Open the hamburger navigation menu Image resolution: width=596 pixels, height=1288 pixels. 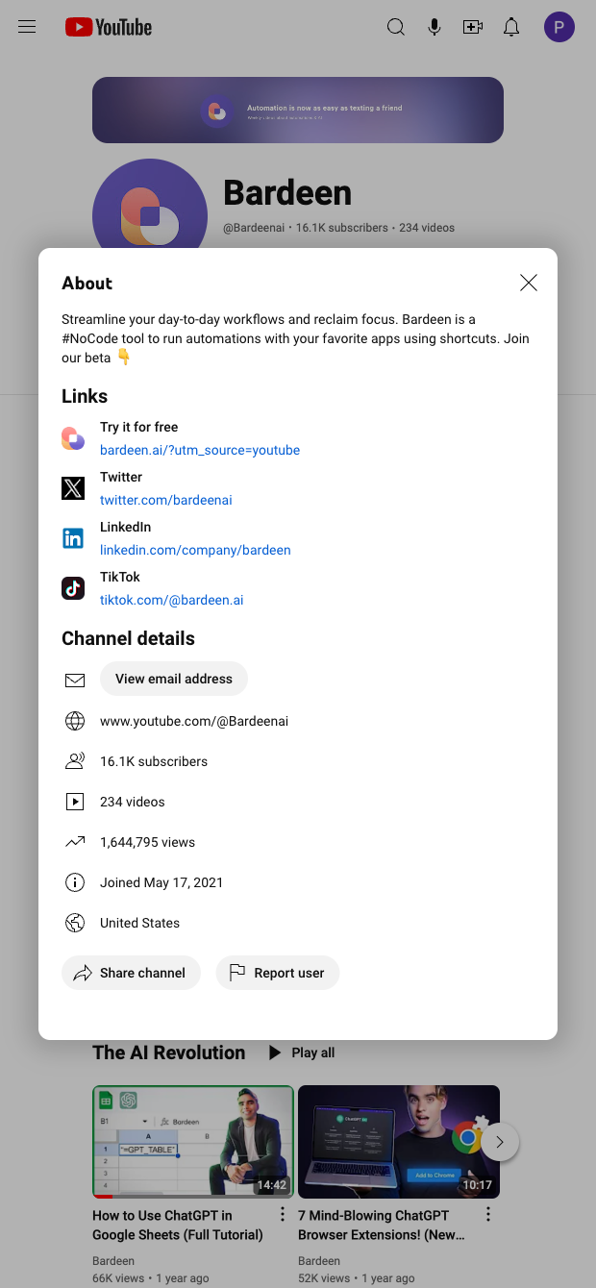point(26,26)
